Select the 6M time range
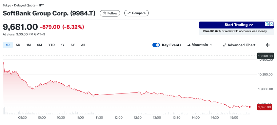277x125 pixels. (39, 45)
